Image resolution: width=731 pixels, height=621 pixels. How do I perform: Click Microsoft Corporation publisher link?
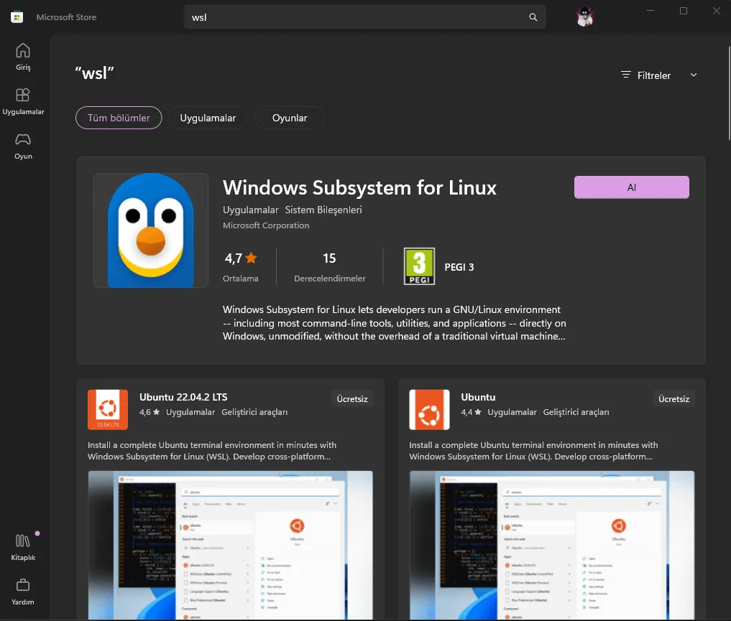point(266,225)
